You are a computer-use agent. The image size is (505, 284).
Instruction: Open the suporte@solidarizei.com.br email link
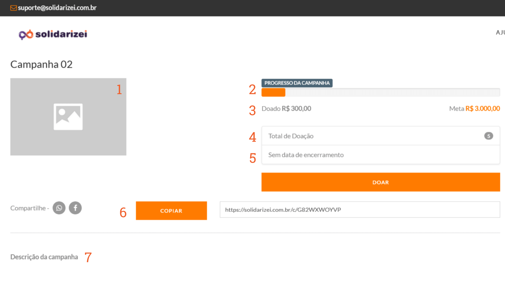tap(57, 8)
